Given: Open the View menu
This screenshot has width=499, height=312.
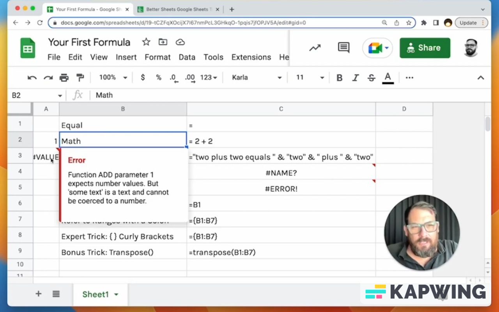Looking at the screenshot, I should [x=99, y=57].
